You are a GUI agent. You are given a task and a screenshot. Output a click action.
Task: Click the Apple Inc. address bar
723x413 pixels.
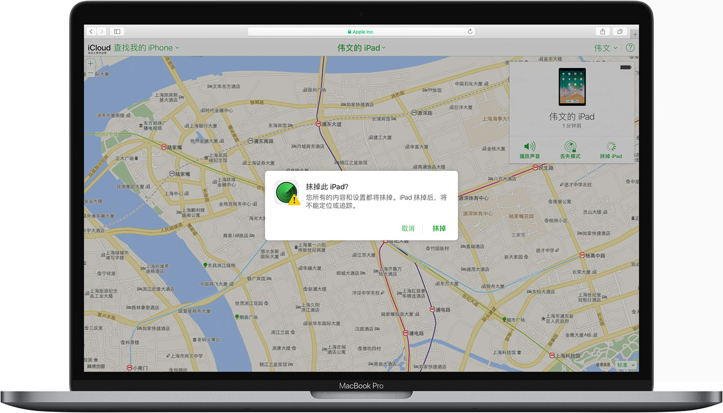pos(360,31)
